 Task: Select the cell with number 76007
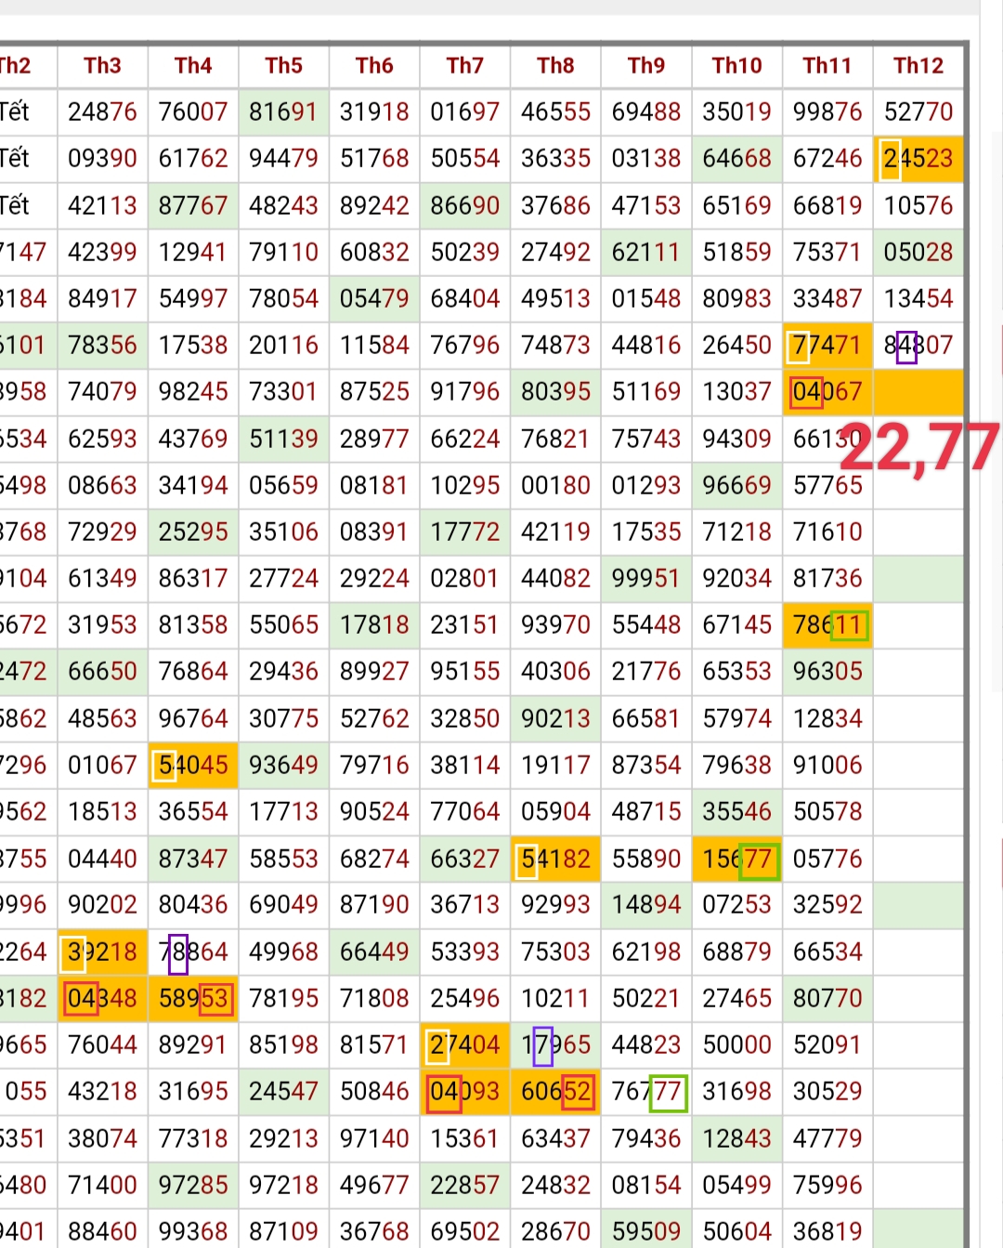193,112
